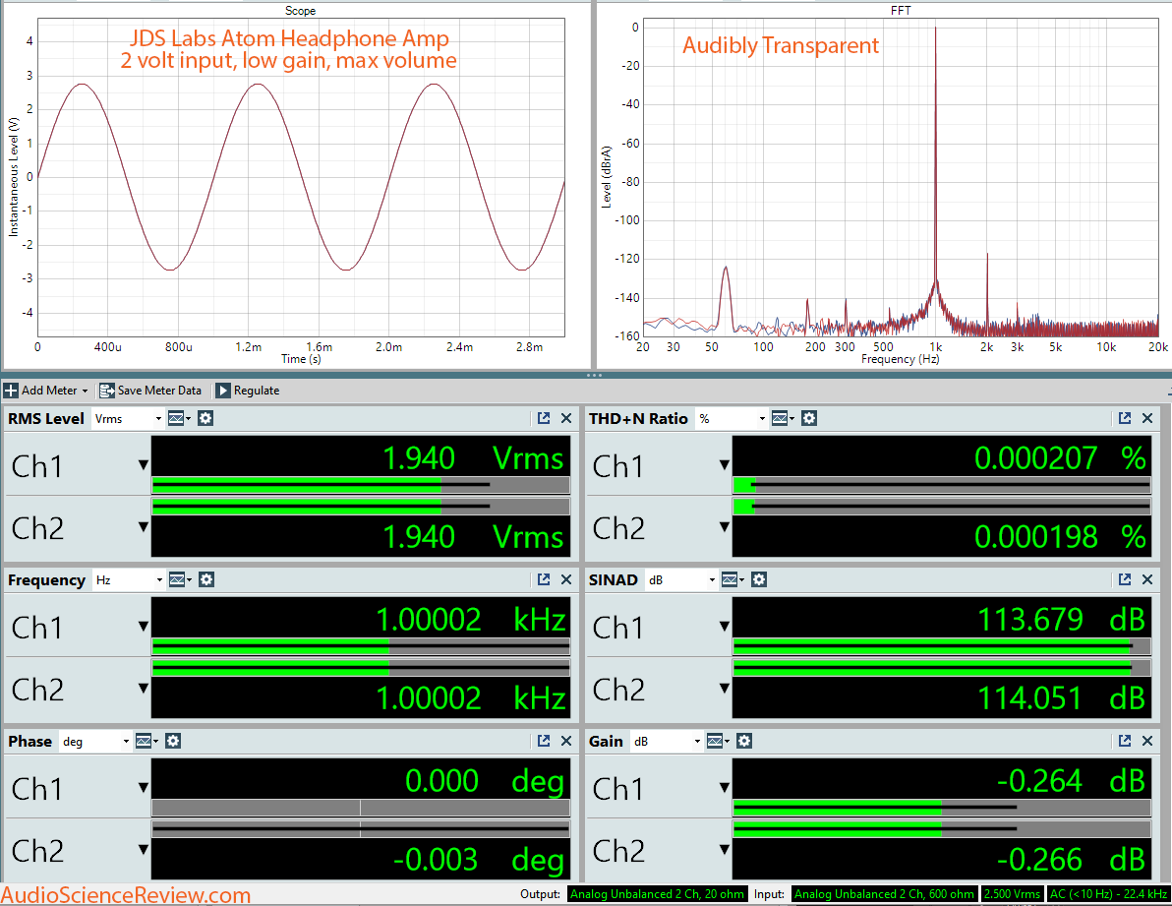Start the Regulate function
The height and width of the screenshot is (906, 1172).
248,391
